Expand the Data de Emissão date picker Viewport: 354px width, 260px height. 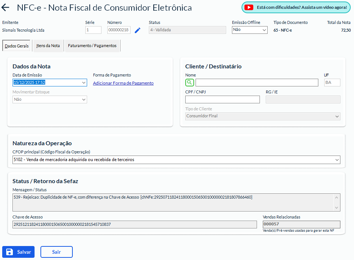click(x=84, y=83)
